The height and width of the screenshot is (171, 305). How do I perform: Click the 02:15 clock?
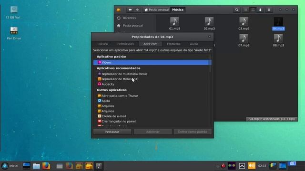coord(262,166)
